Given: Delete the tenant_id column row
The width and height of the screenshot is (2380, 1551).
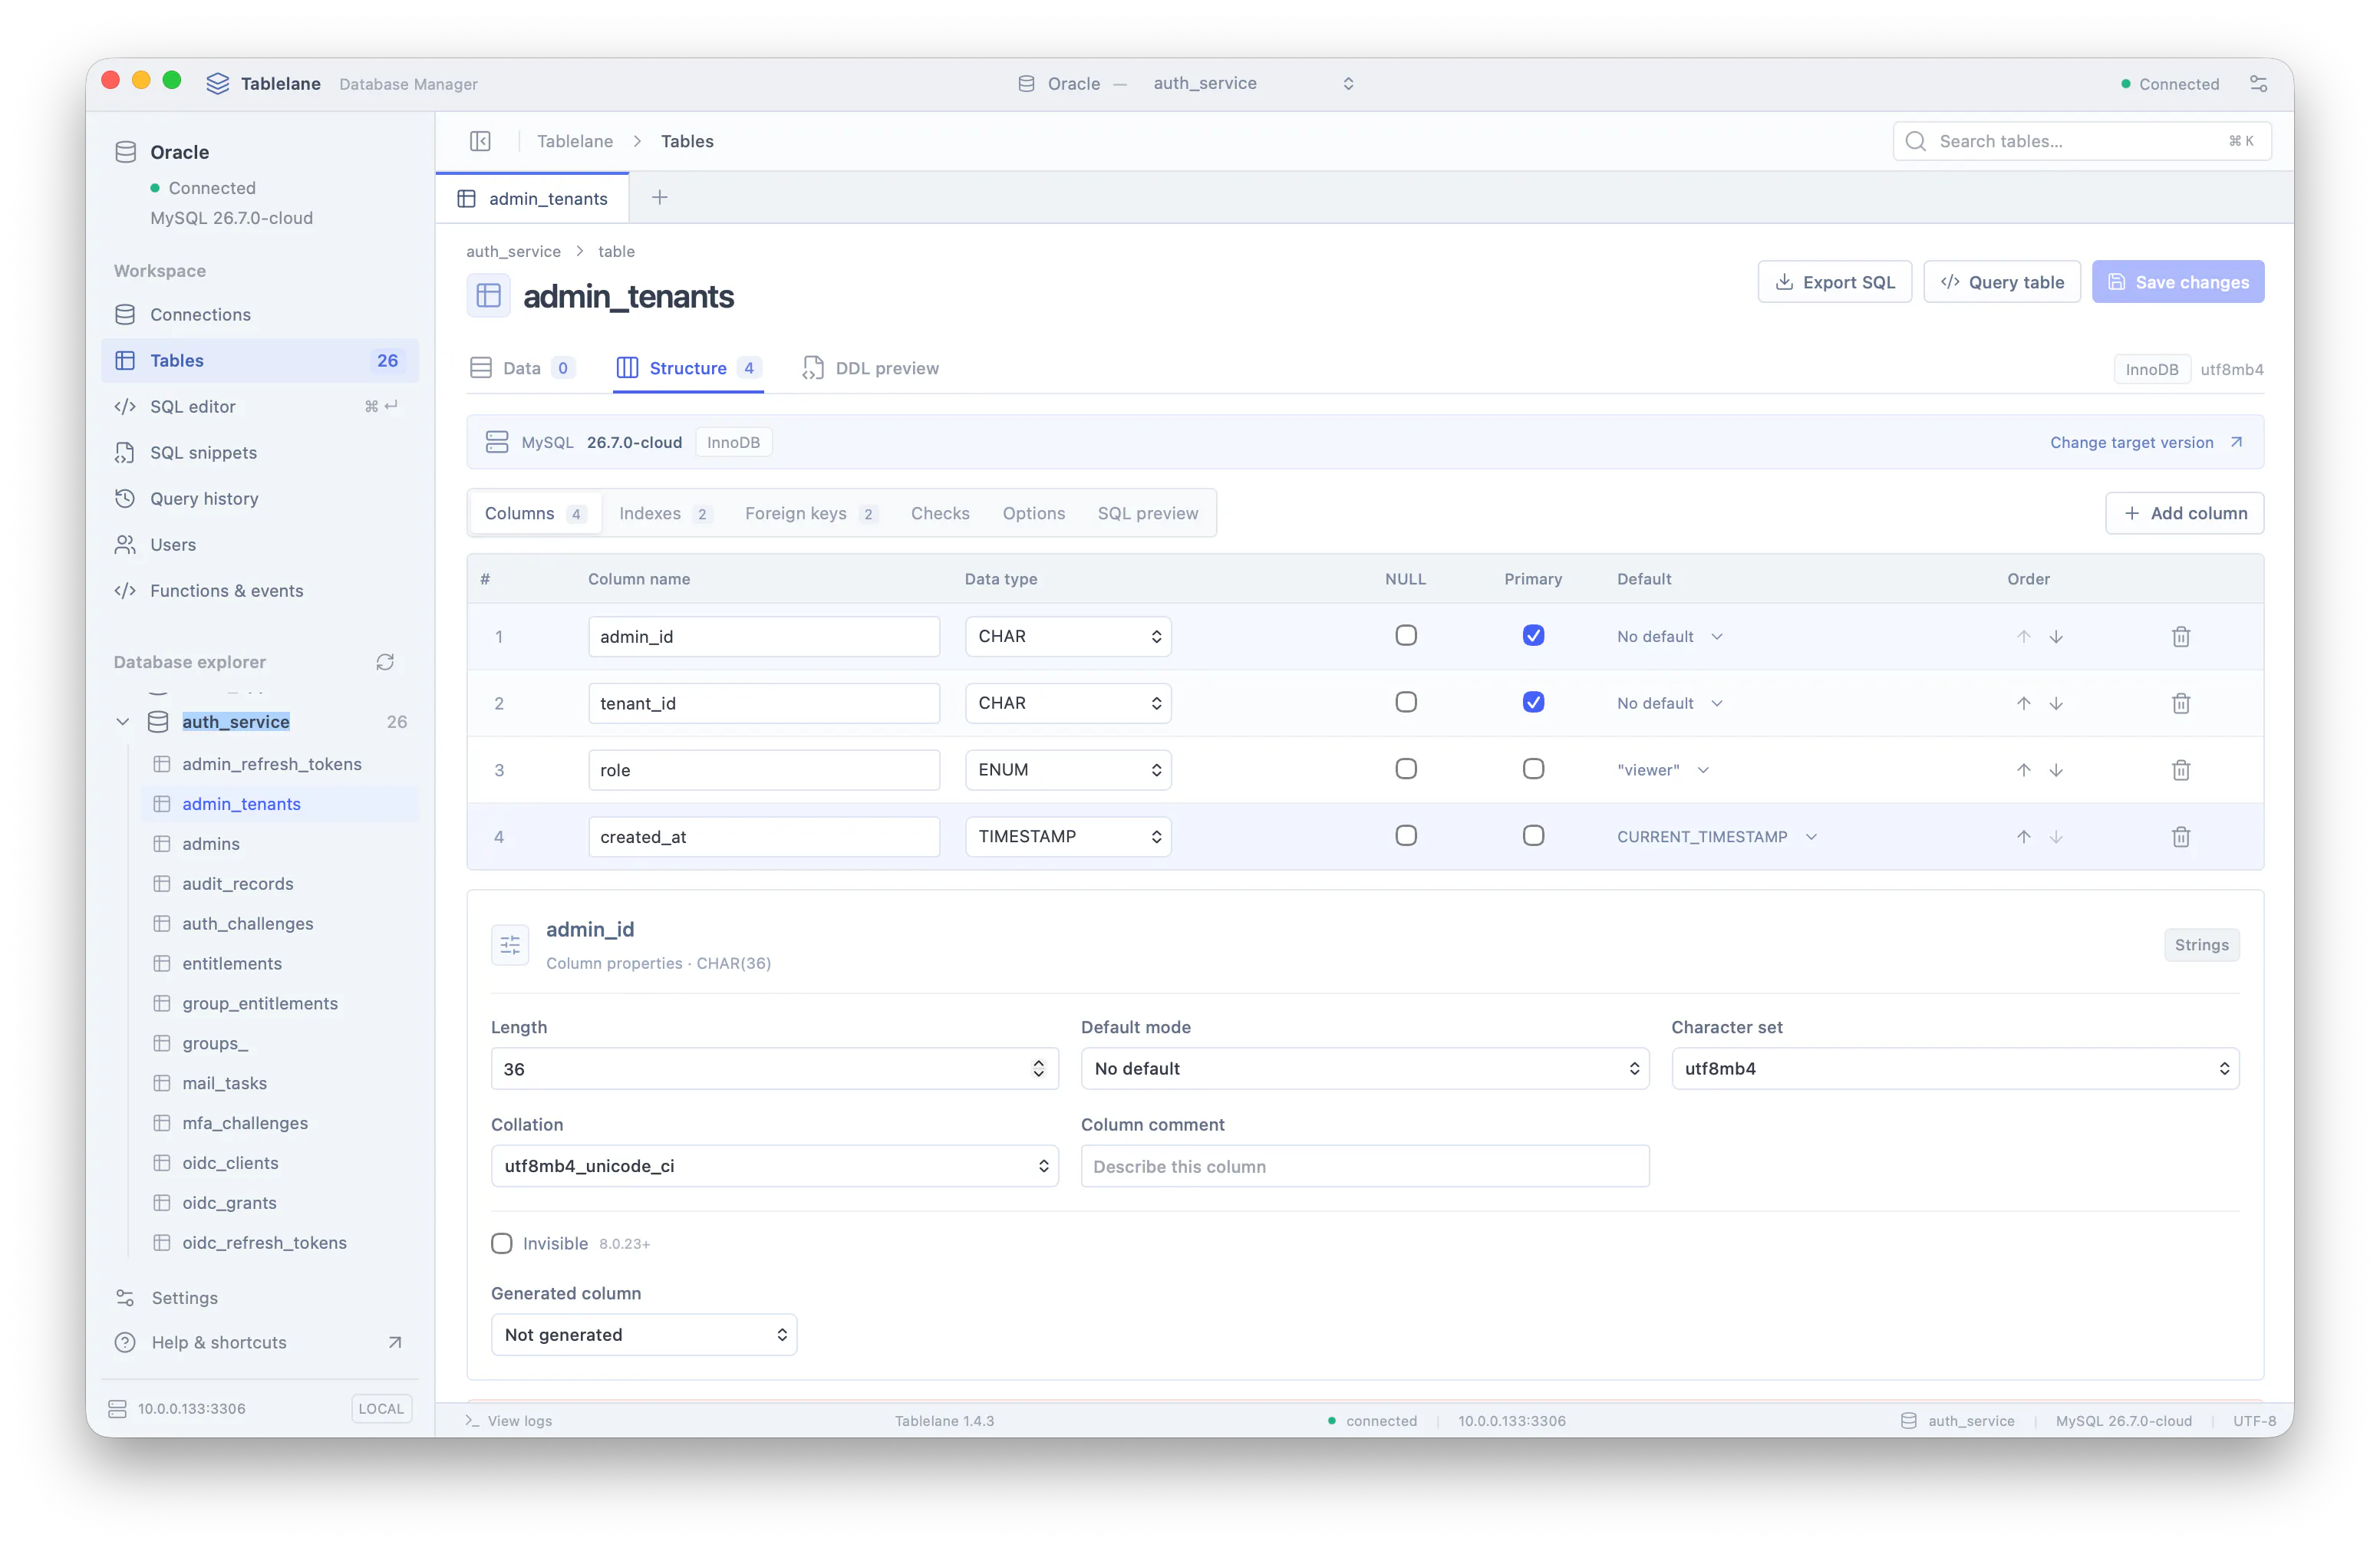Looking at the screenshot, I should pyautogui.click(x=2181, y=703).
